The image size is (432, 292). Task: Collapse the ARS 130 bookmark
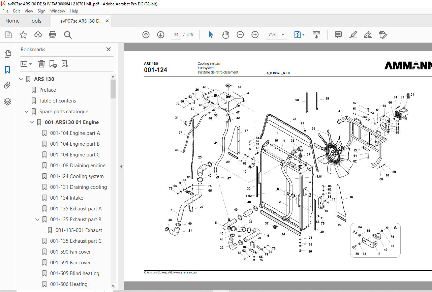(x=21, y=79)
